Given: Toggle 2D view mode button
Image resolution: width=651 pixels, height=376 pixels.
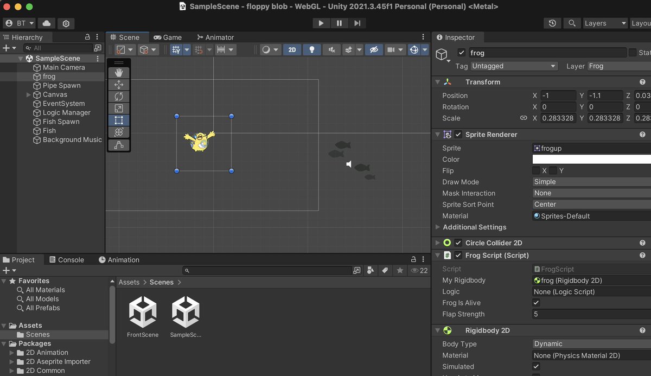Looking at the screenshot, I should click(x=292, y=49).
